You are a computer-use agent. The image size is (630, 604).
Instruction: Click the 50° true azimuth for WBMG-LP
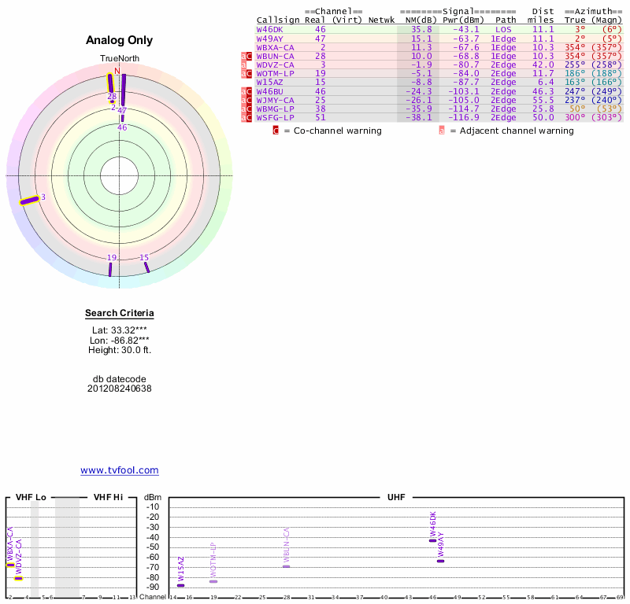tap(578, 109)
